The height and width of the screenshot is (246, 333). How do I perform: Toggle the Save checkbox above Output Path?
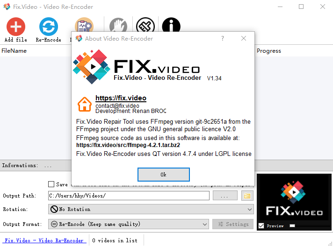(x=51, y=184)
